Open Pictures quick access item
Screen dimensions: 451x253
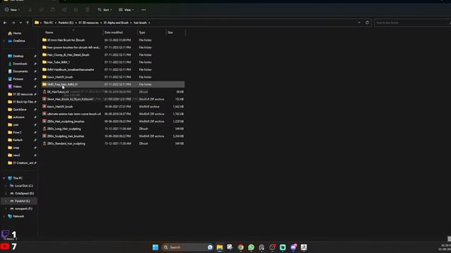[x=18, y=79]
